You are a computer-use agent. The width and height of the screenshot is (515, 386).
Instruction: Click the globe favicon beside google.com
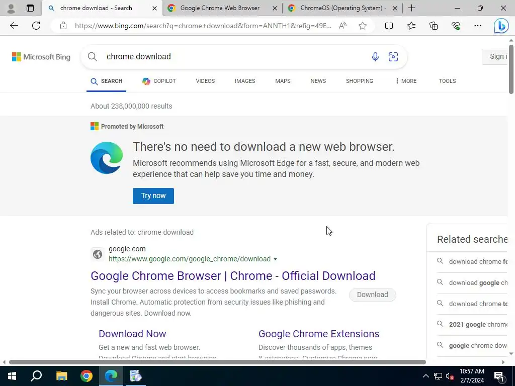click(x=98, y=254)
